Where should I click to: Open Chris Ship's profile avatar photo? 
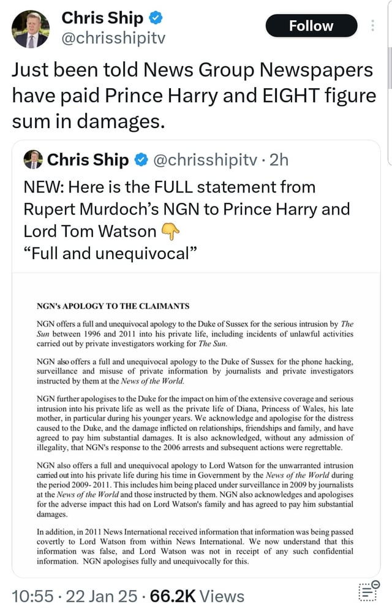click(x=31, y=29)
